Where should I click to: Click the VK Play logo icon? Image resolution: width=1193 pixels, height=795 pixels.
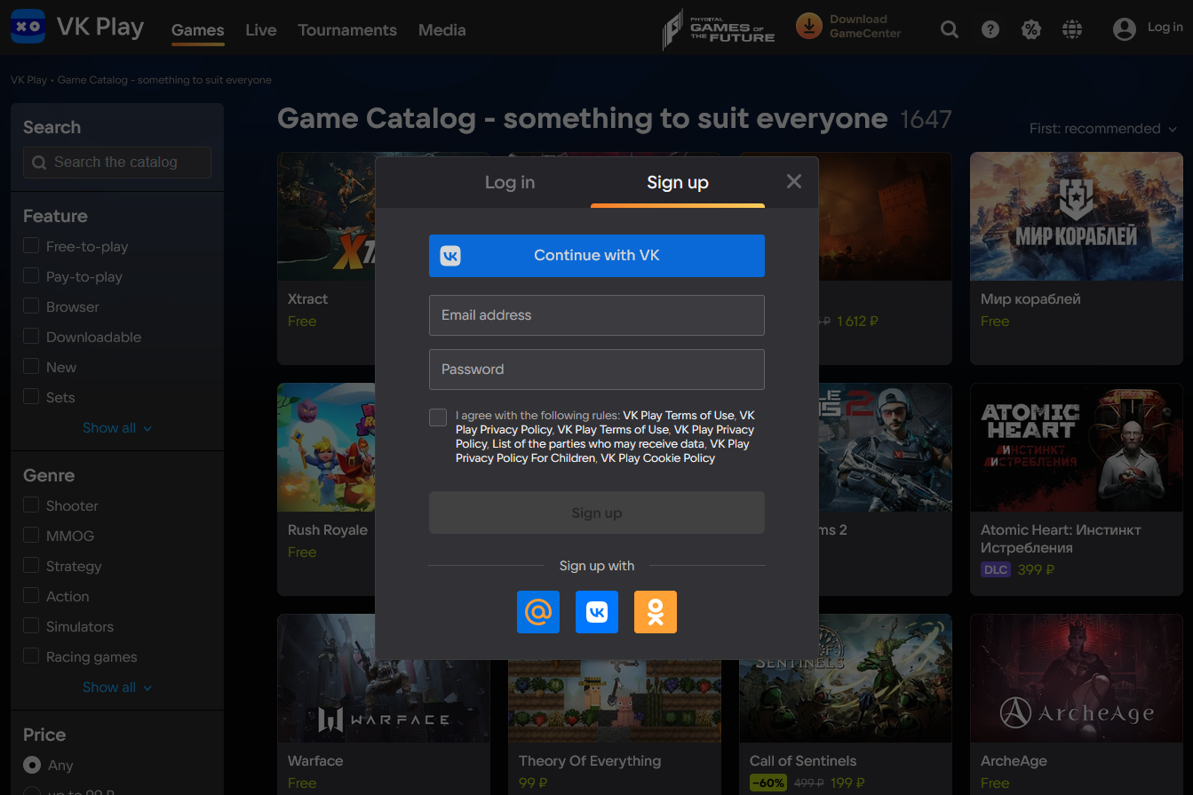(28, 27)
